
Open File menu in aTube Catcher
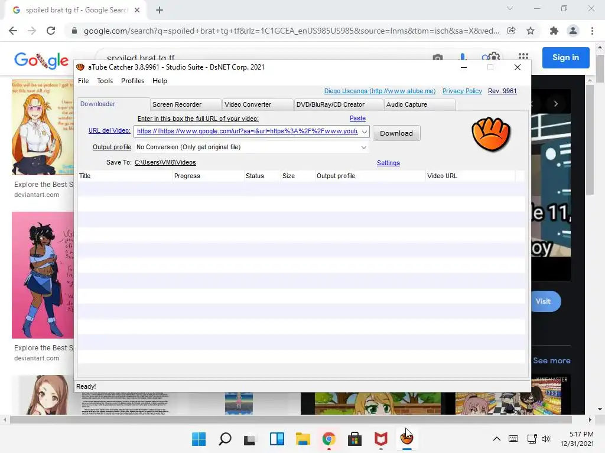(x=83, y=80)
